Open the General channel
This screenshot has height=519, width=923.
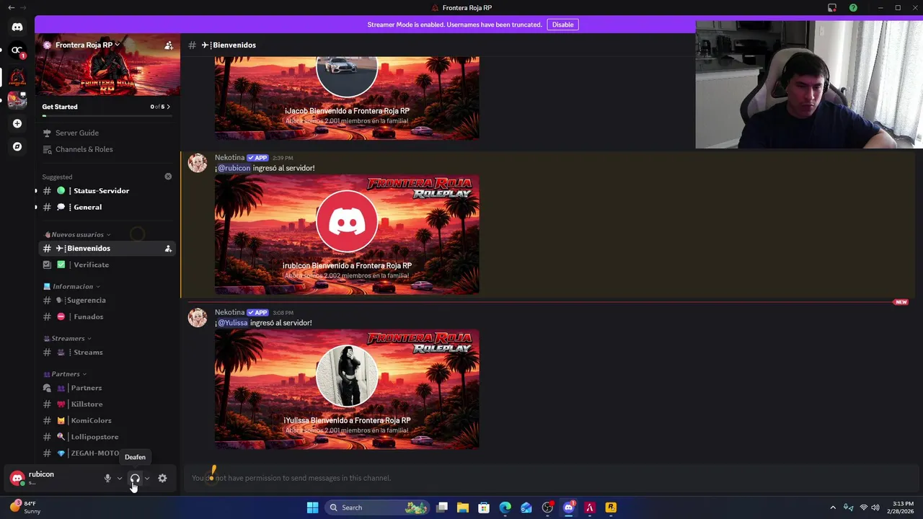pyautogui.click(x=106, y=207)
